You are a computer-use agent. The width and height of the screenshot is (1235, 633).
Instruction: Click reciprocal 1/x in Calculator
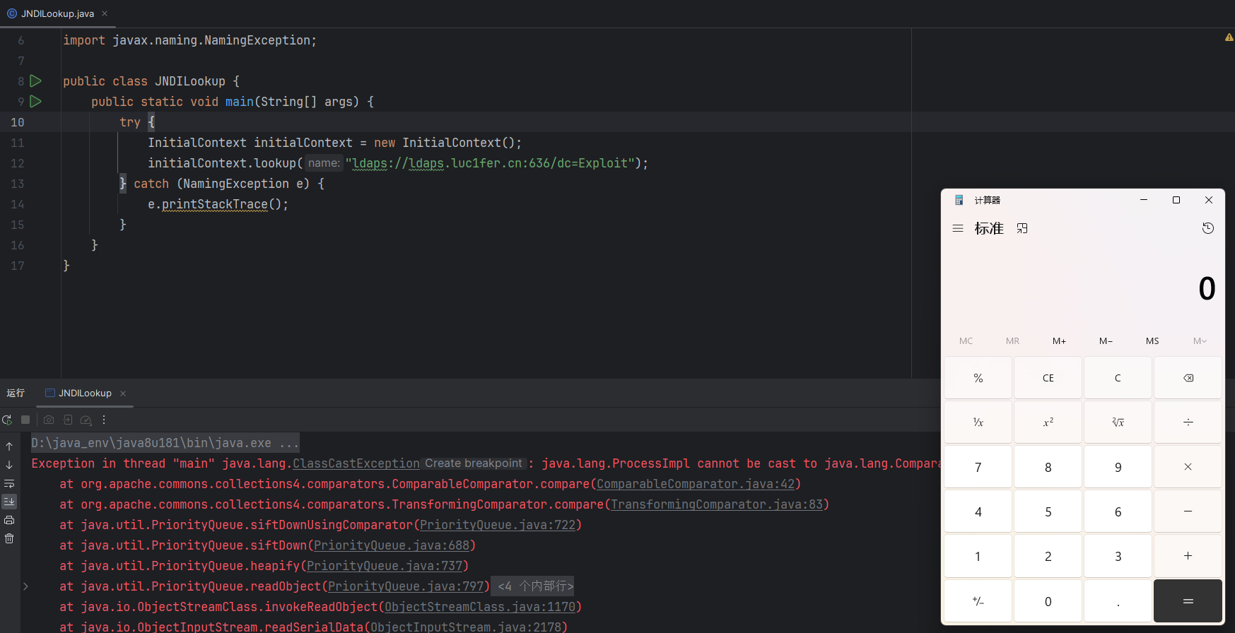tap(978, 422)
